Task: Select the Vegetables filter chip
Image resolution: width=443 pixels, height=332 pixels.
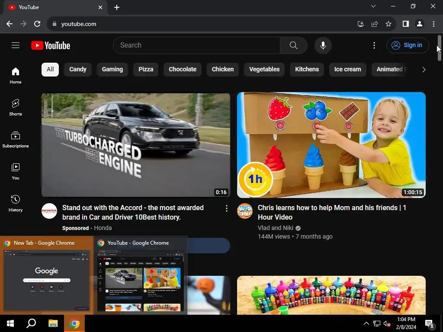Action: (264, 70)
